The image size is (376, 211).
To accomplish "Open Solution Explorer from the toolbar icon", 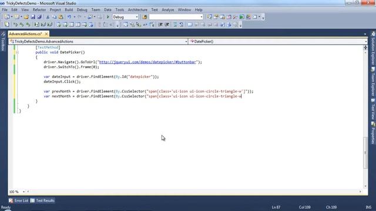I will click(209, 17).
